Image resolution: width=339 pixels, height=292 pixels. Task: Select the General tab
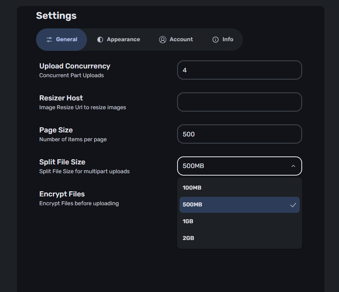(62, 40)
